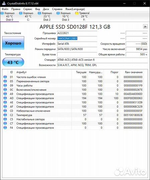
Task: Click status icon of row A9
Action: 5,94
